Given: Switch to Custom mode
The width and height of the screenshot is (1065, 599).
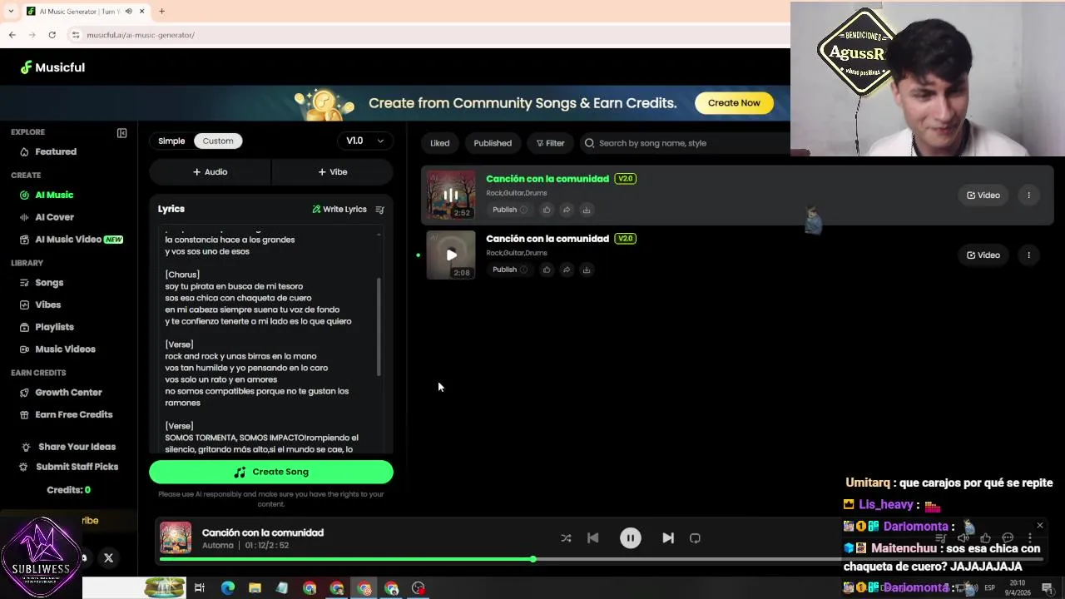Looking at the screenshot, I should coord(218,141).
